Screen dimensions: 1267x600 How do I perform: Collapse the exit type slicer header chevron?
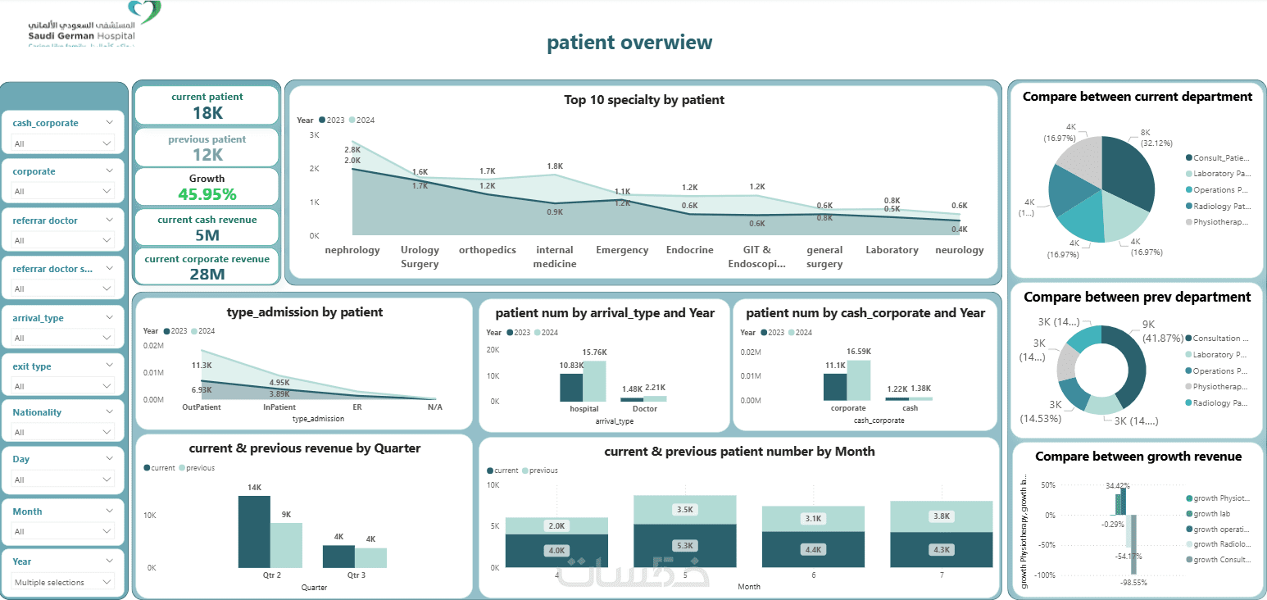point(111,366)
